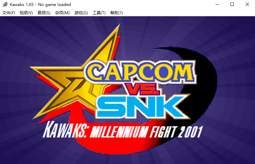Image resolution: width=255 pixels, height=164 pixels.
Task: Open the 帮助(?) help menu
Action: click(117, 13)
